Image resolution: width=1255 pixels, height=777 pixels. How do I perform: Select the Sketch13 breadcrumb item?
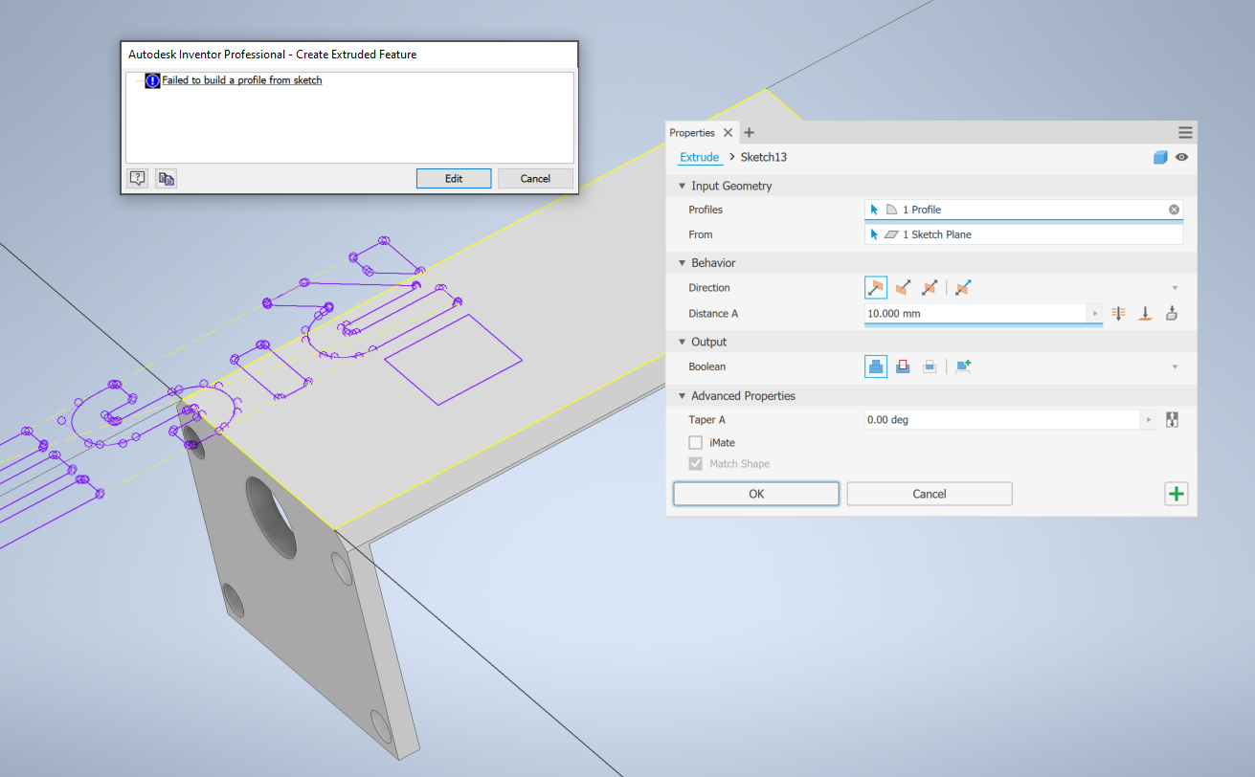coord(763,157)
